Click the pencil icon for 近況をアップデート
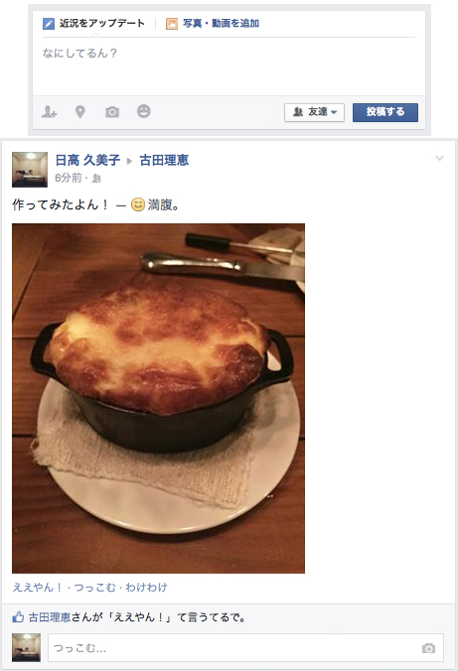Screen dimensions: 458x671 click(x=49, y=24)
